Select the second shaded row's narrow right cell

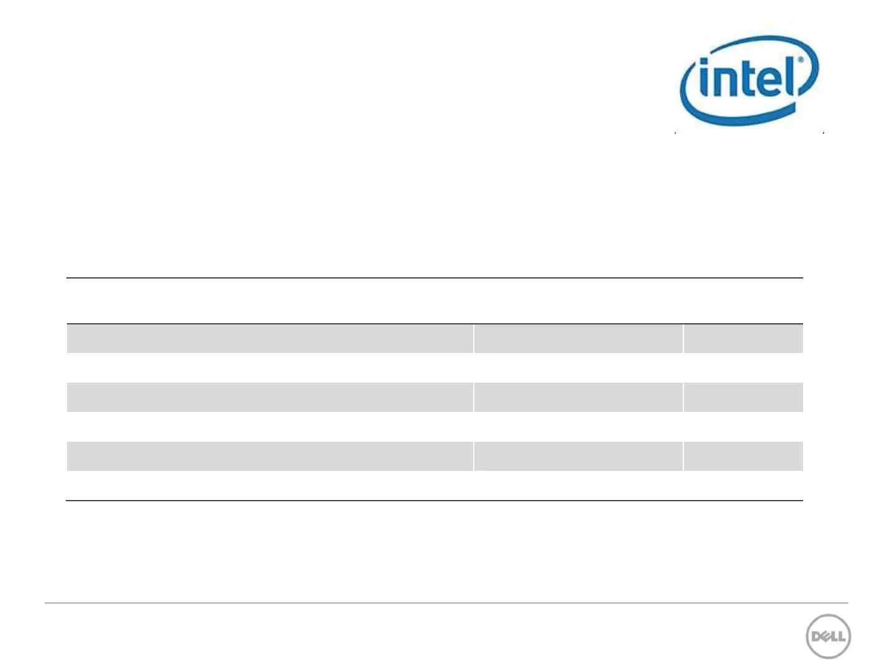[x=744, y=397]
